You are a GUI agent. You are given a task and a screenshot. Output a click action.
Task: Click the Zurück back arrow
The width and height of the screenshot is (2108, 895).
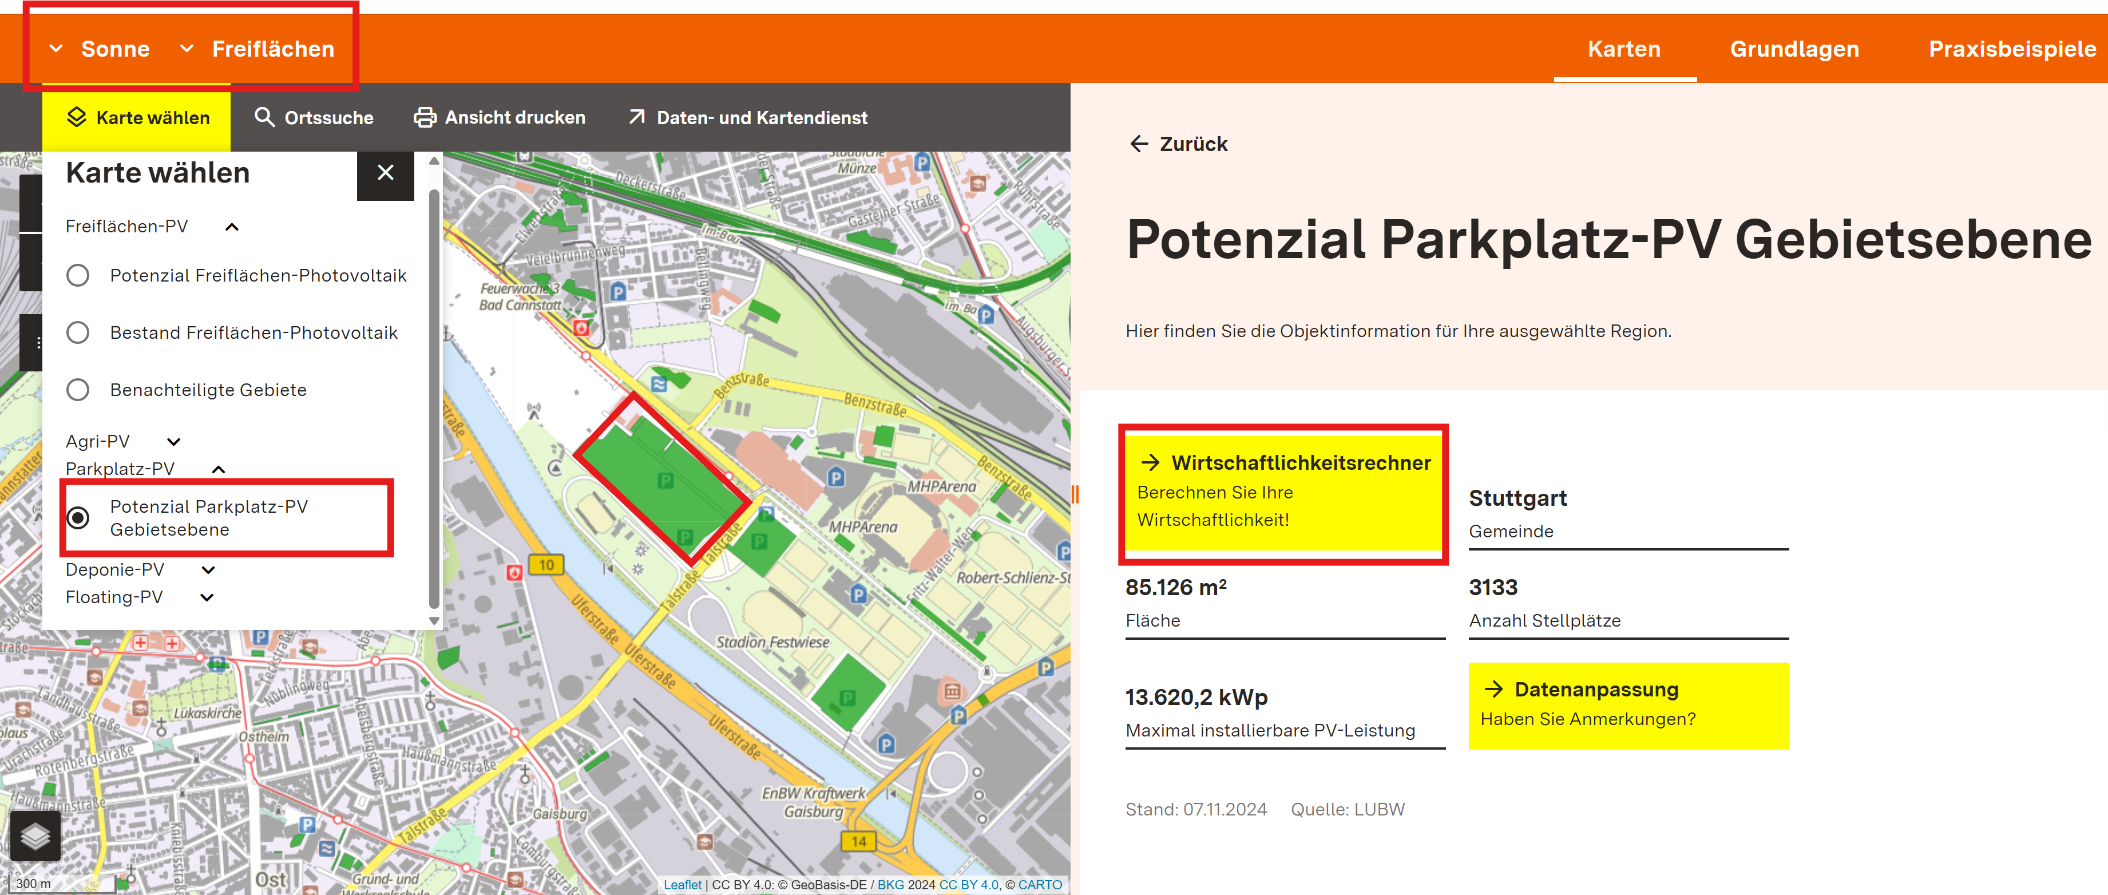(x=1139, y=144)
